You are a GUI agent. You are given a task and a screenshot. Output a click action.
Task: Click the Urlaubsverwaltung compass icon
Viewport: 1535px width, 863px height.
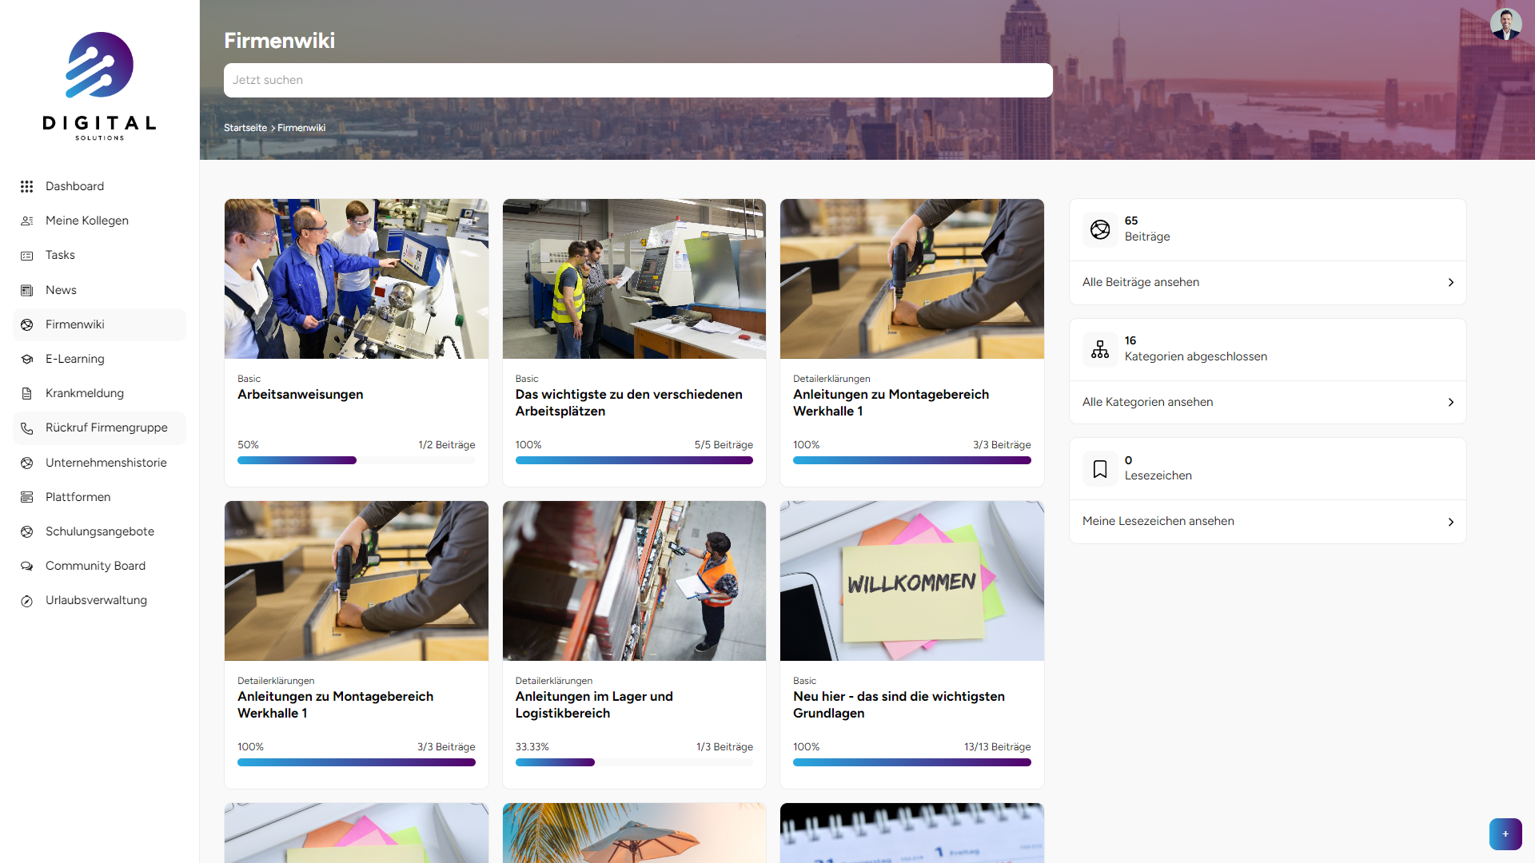pos(26,601)
